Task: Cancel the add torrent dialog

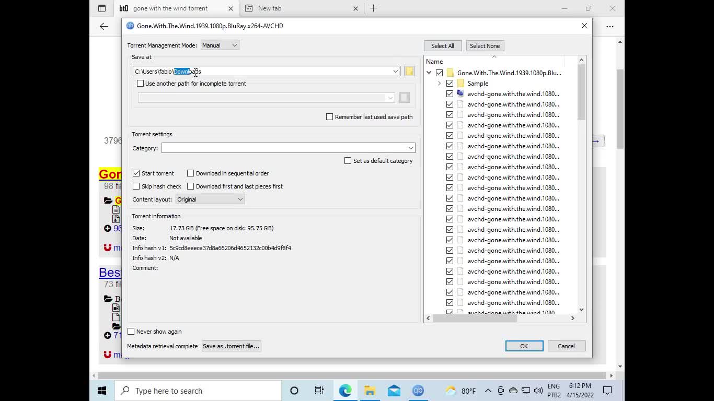Action: coord(566,346)
